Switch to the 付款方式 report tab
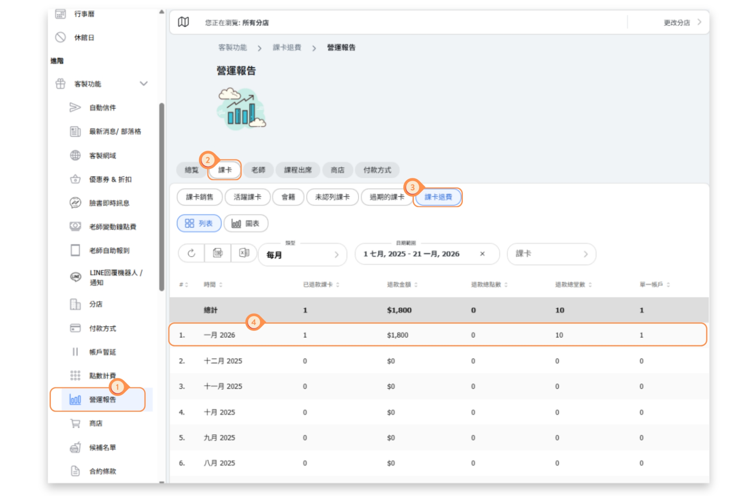 pos(377,170)
